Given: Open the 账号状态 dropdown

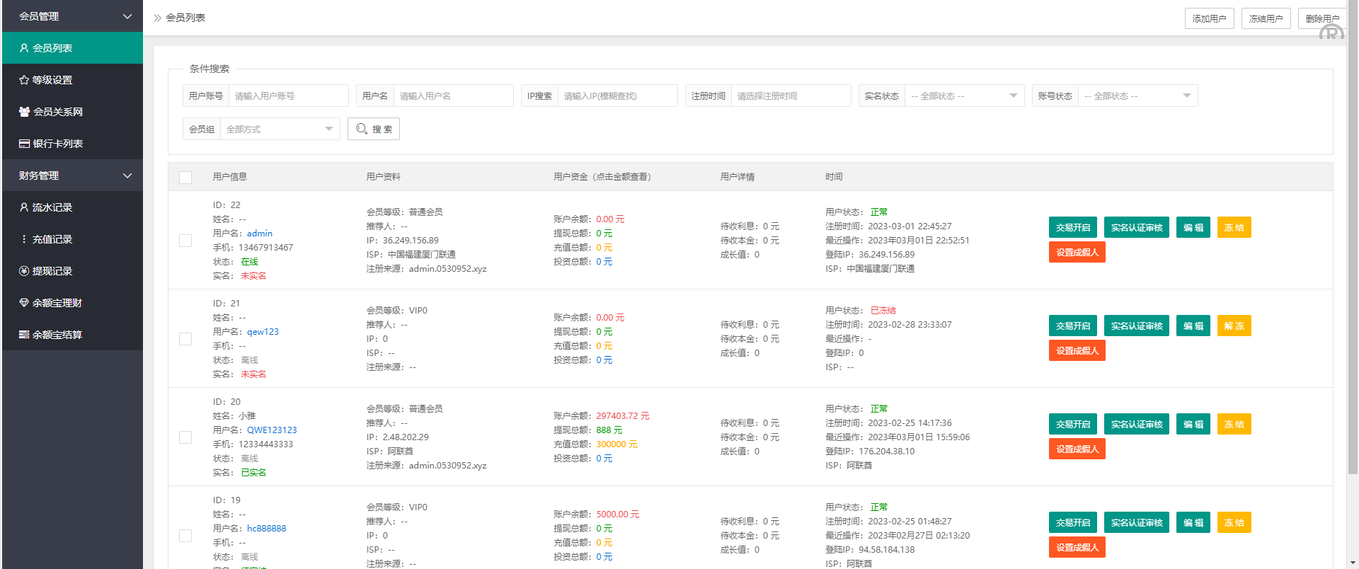Looking at the screenshot, I should [1137, 96].
